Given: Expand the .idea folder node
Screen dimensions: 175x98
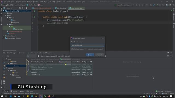Looking at the screenshot, I should [x=5, y=13].
